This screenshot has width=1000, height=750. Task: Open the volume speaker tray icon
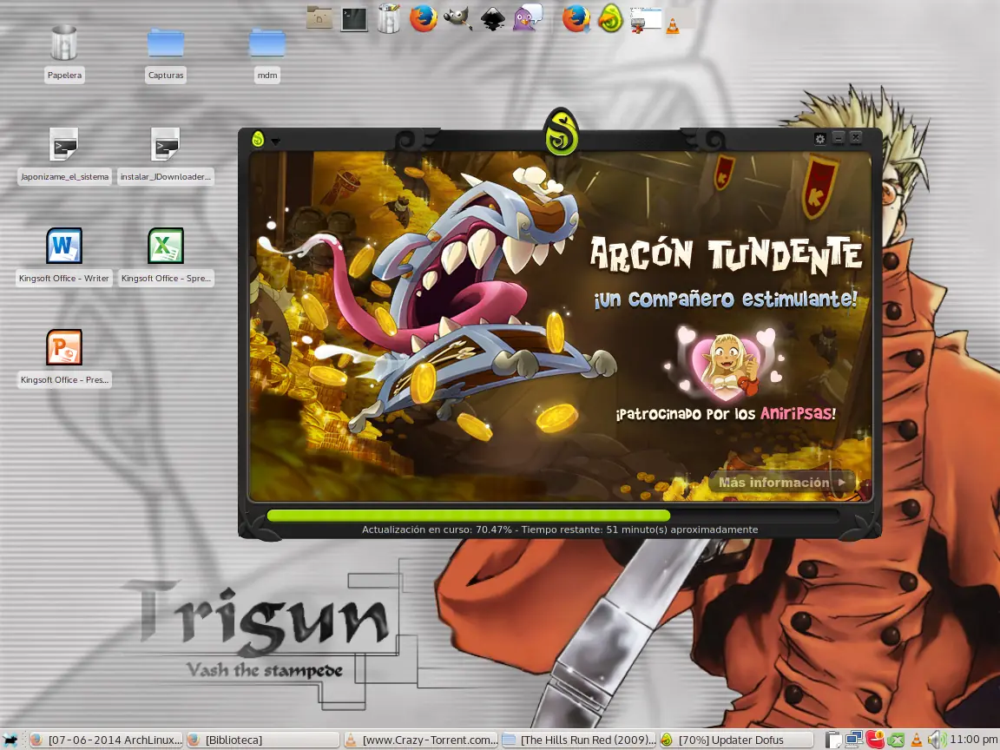[x=937, y=740]
